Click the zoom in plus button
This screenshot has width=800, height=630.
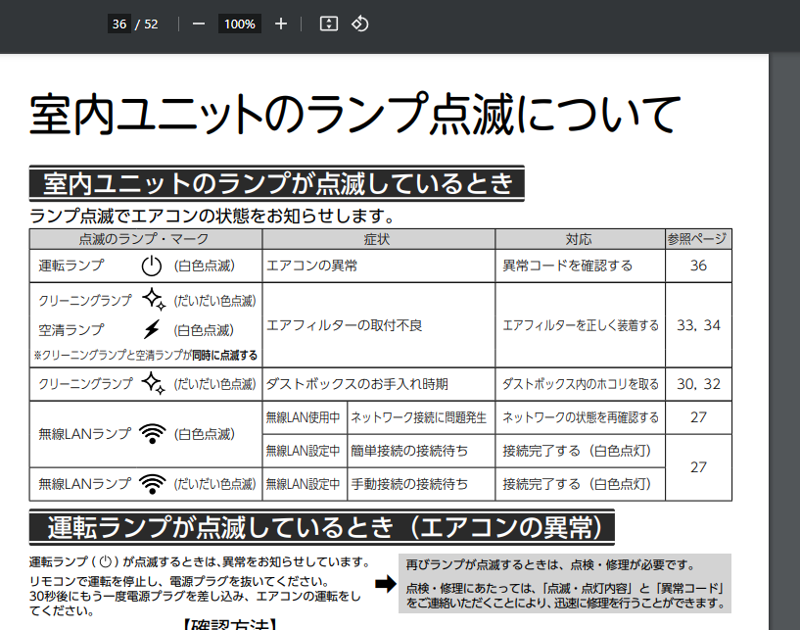281,24
